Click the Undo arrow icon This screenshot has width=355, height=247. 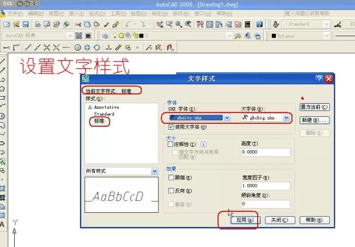click(x=128, y=24)
